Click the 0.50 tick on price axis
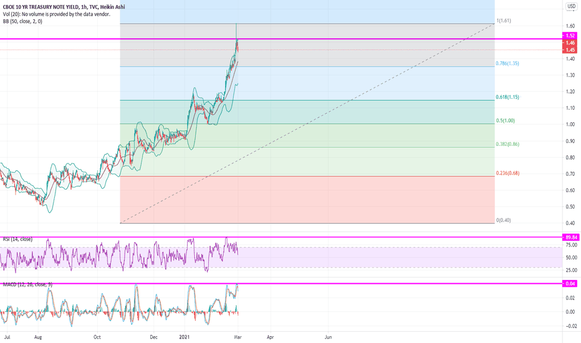The height and width of the screenshot is (343, 581). tap(570, 207)
